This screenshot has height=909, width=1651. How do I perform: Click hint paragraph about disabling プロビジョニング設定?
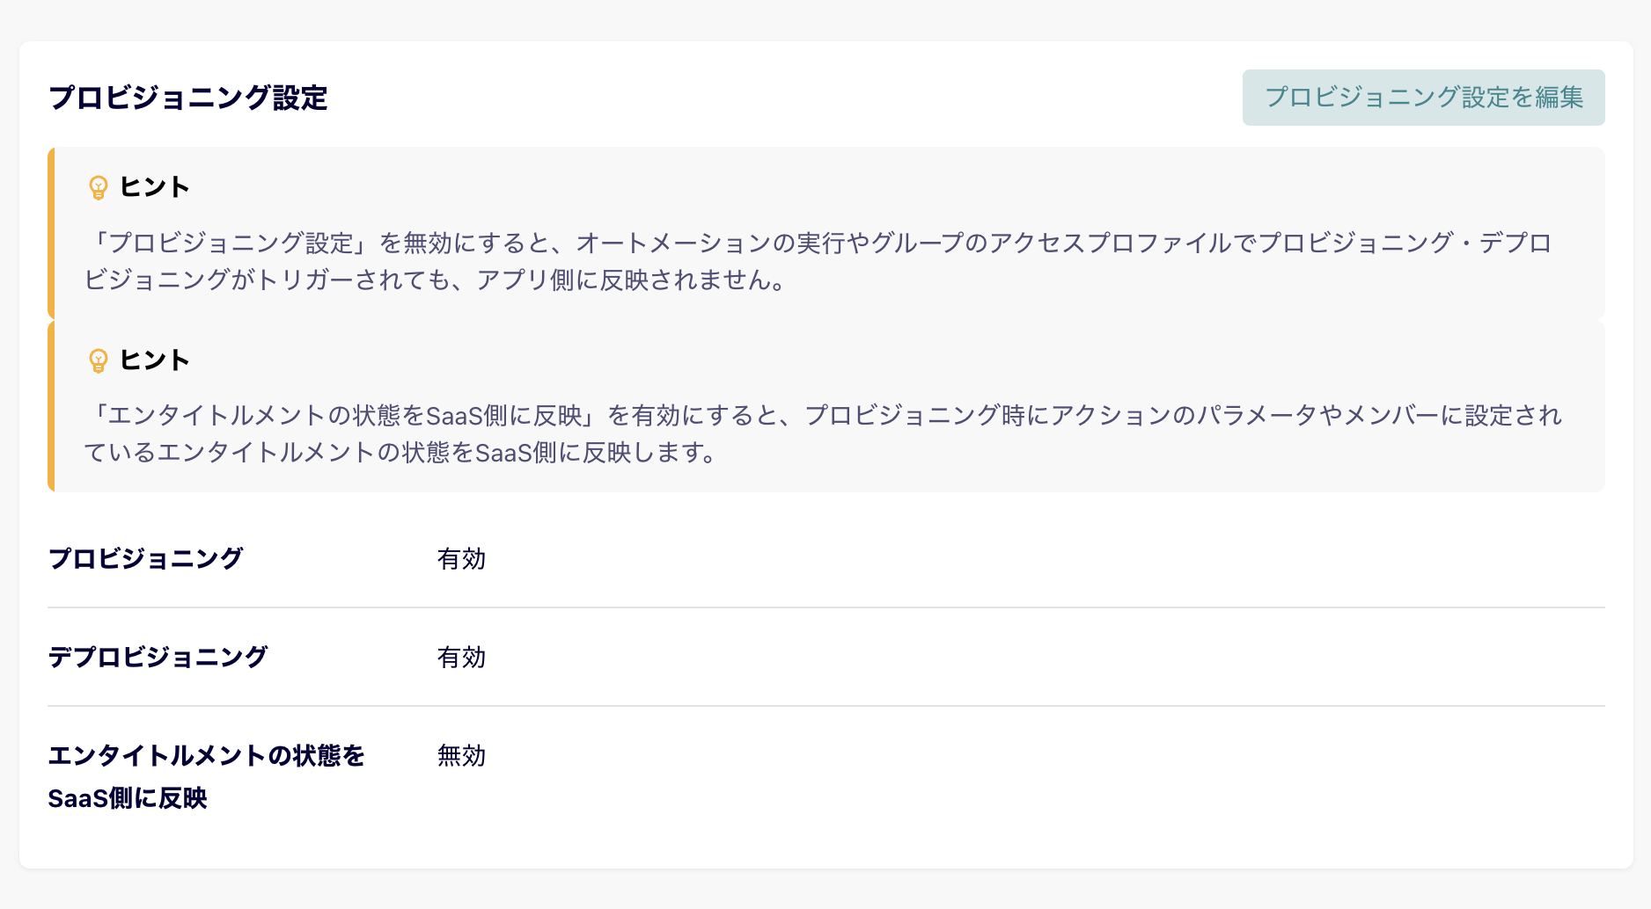818,261
